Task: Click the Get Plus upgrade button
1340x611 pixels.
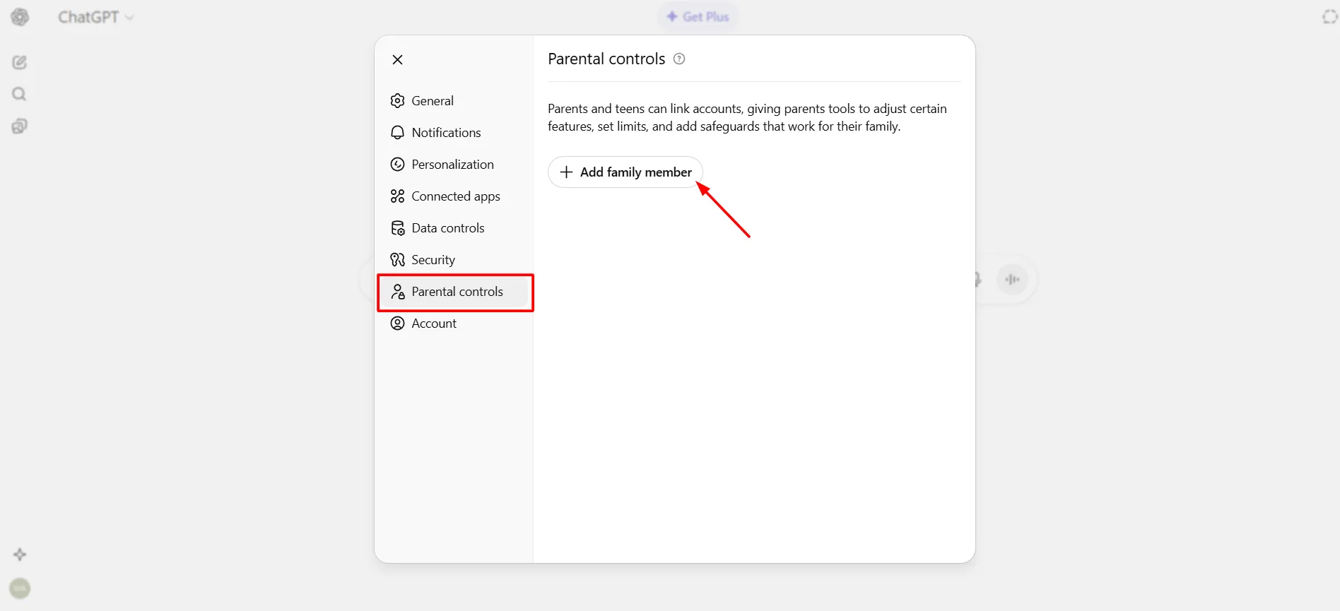Action: coord(698,17)
